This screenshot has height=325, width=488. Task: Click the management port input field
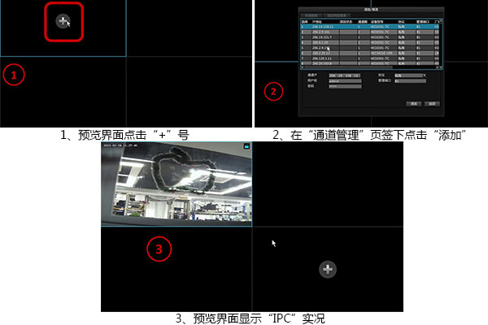[411, 80]
